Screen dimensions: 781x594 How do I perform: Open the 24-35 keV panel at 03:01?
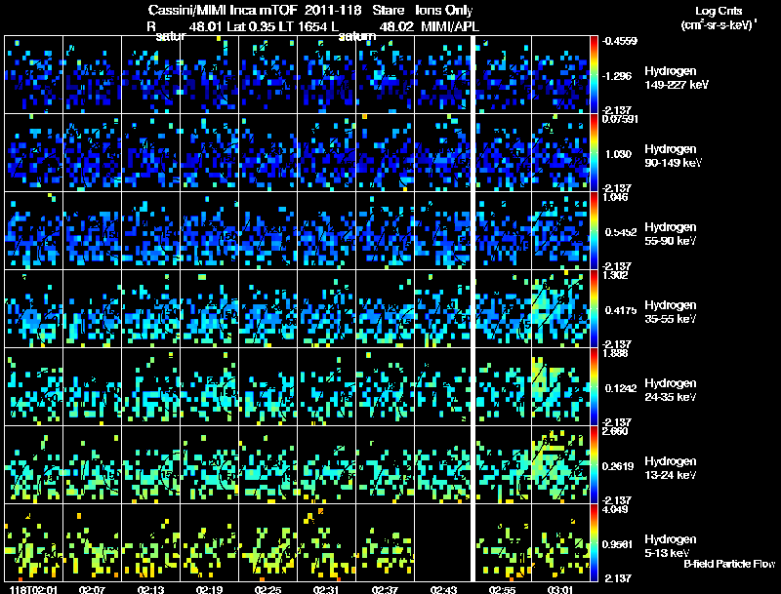pos(560,387)
